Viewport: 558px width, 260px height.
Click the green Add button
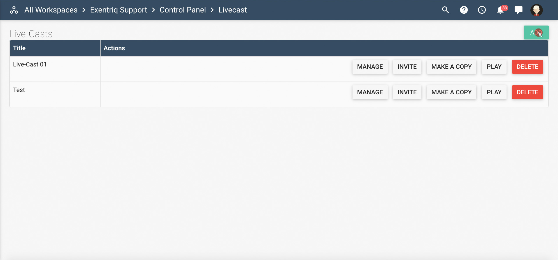(536, 32)
